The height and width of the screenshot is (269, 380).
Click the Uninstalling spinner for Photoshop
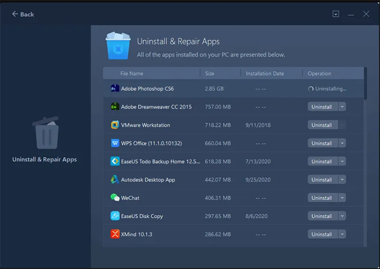[x=311, y=89]
